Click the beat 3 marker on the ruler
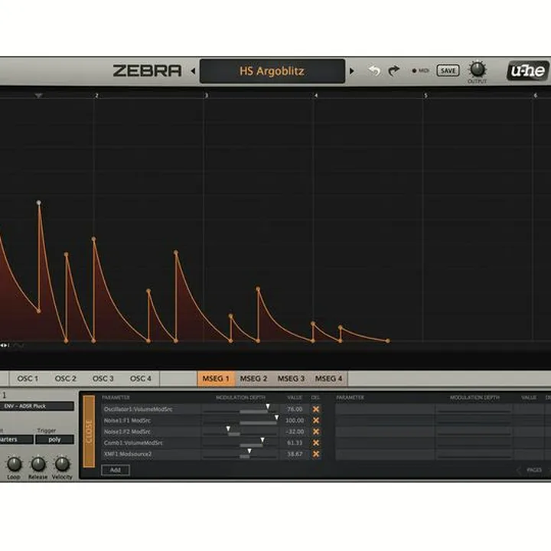The height and width of the screenshot is (551, 551). [207, 96]
